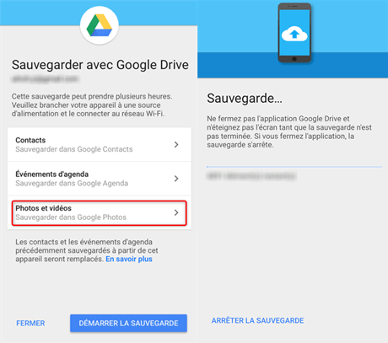Click the paragraph starting with Ne fermez pas
Image resolution: width=388 pixels, height=343 pixels.
[289, 131]
